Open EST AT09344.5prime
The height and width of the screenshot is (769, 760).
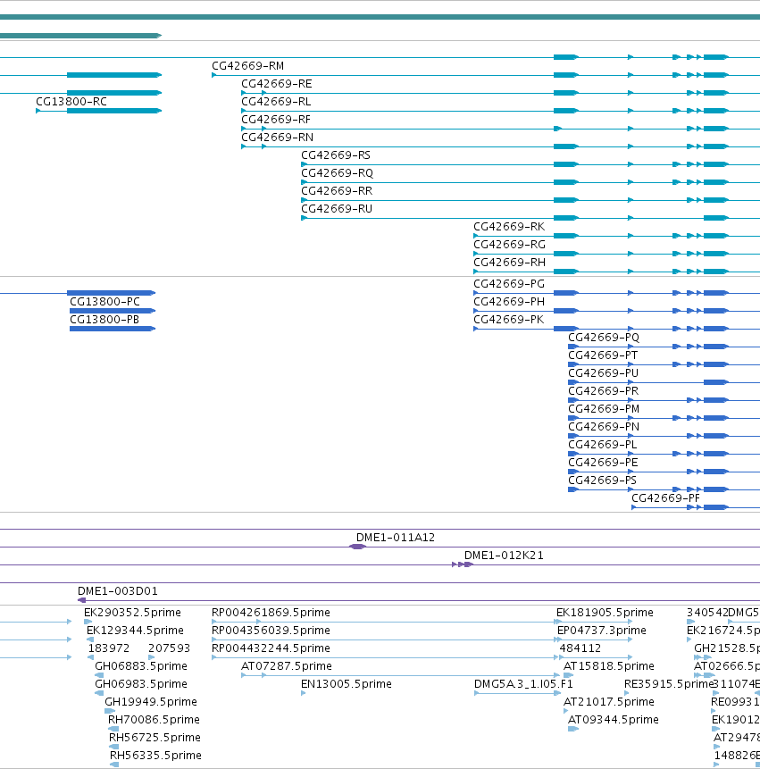click(613, 720)
